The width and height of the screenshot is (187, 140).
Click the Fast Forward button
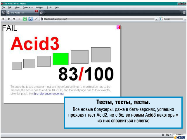point(19,19)
